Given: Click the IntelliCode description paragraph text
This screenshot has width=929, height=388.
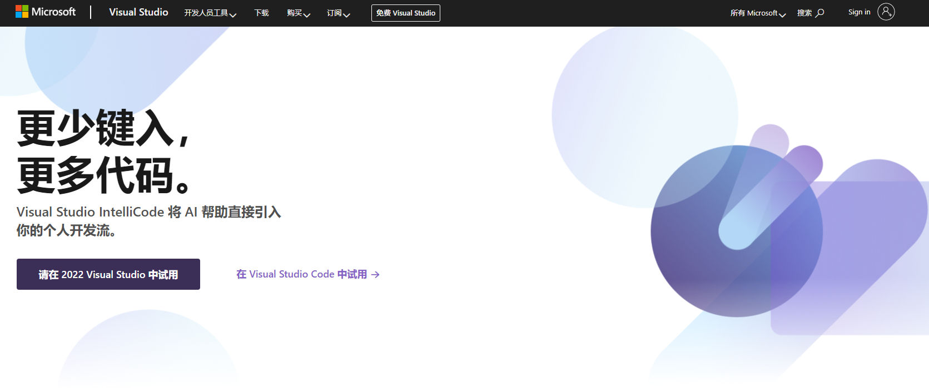Looking at the screenshot, I should click(149, 221).
